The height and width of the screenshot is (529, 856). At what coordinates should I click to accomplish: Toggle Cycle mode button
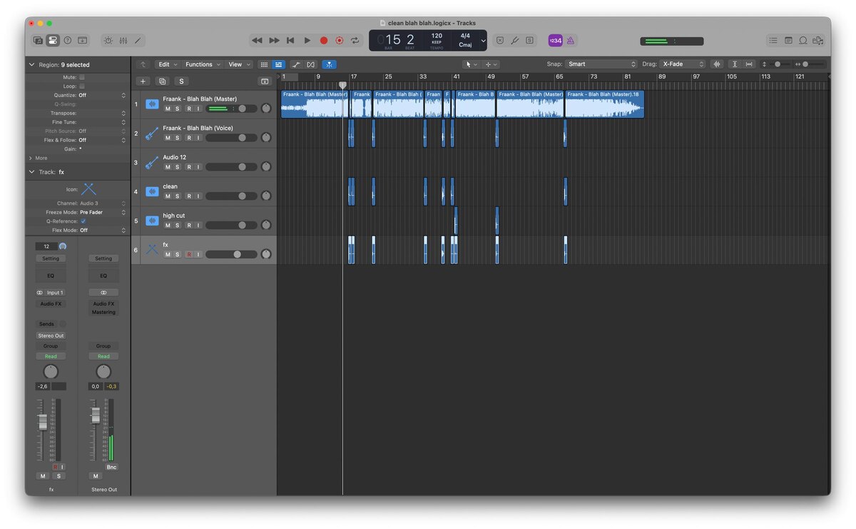click(355, 41)
